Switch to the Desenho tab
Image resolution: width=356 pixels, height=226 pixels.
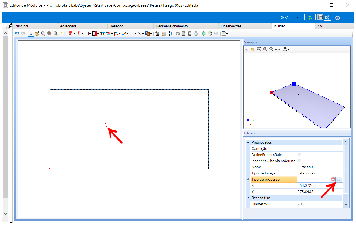(131, 26)
